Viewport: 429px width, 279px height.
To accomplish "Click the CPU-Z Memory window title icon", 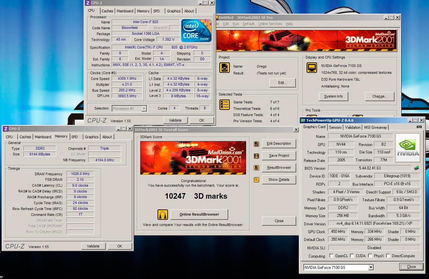I will (x=6, y=129).
